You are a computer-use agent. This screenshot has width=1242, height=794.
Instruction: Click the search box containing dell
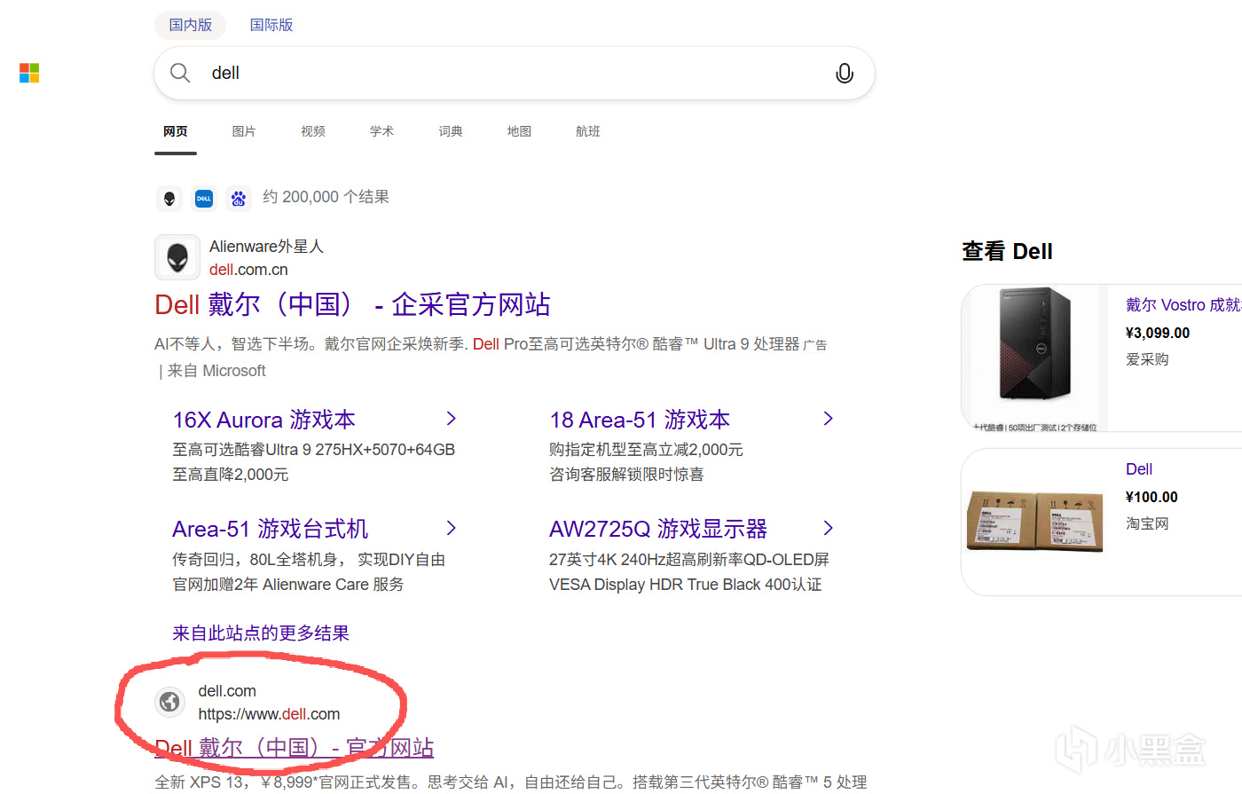pos(515,73)
